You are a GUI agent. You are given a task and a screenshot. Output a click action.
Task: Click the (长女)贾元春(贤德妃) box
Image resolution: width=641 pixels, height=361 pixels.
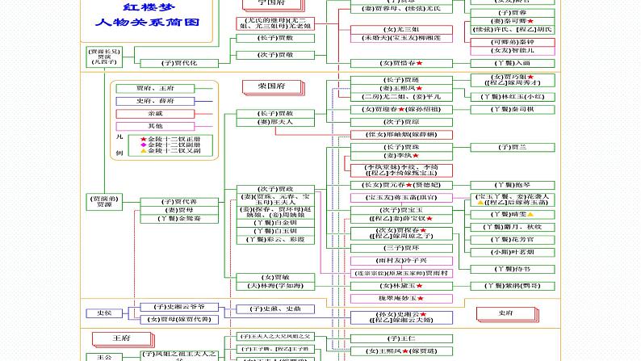click(x=401, y=185)
